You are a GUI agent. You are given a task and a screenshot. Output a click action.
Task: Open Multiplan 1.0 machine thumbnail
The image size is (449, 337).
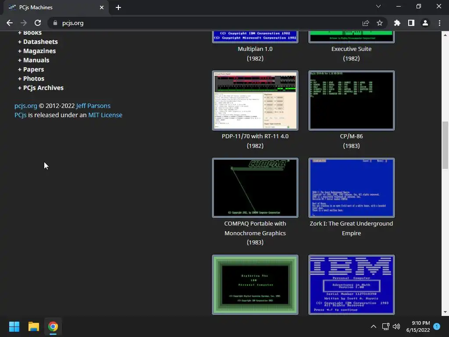(x=255, y=37)
